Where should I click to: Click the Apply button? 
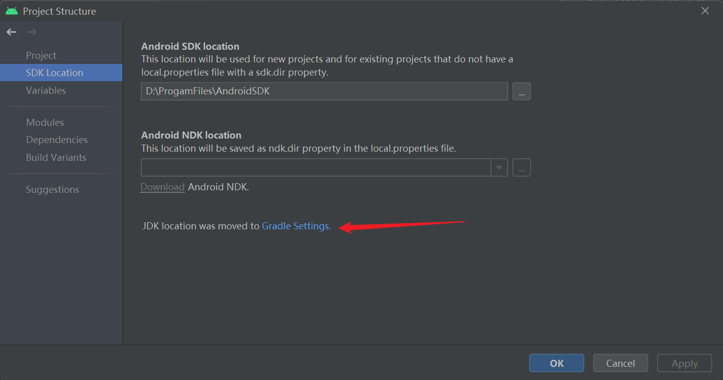point(684,363)
